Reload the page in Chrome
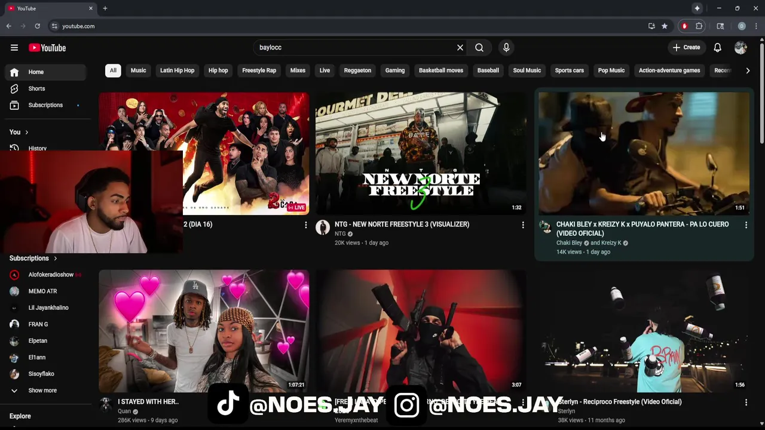This screenshot has width=765, height=430. tap(37, 26)
